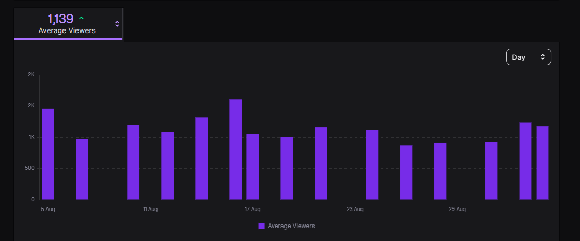This screenshot has height=241, width=580.
Task: Open the metric selector arrows beside Average Viewers
Action: click(x=117, y=24)
